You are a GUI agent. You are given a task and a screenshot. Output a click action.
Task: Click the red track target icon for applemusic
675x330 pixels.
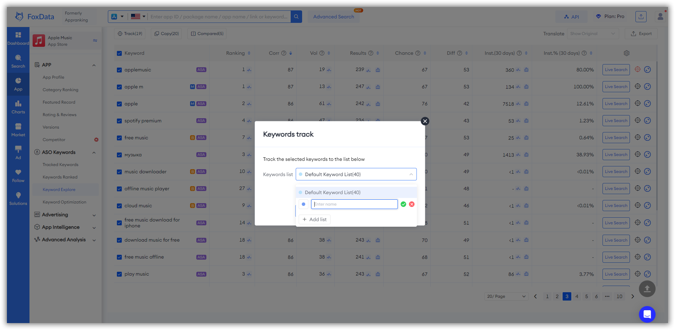pyautogui.click(x=638, y=69)
